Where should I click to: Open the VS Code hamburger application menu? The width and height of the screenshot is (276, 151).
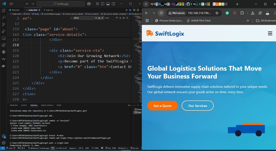tap(11, 4)
